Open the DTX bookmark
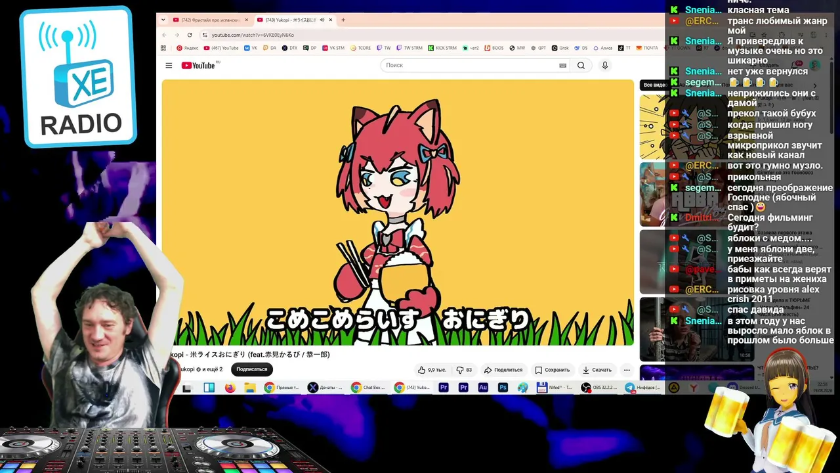This screenshot has height=473, width=840. 289,48
